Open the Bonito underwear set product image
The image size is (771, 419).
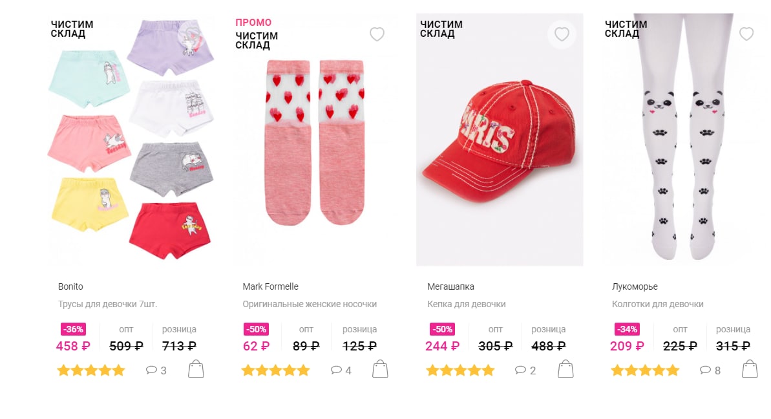pos(131,140)
